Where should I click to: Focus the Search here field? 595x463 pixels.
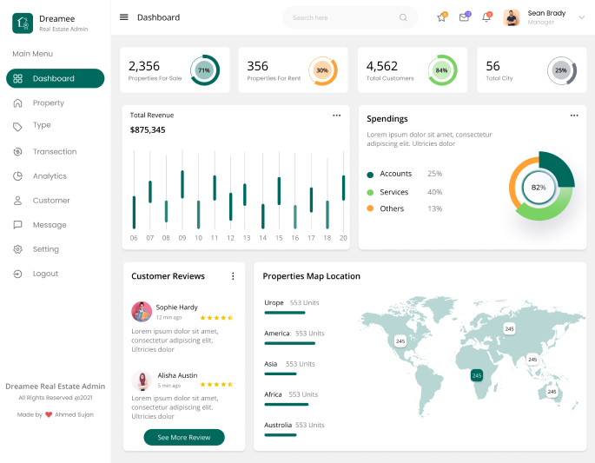[x=350, y=17]
